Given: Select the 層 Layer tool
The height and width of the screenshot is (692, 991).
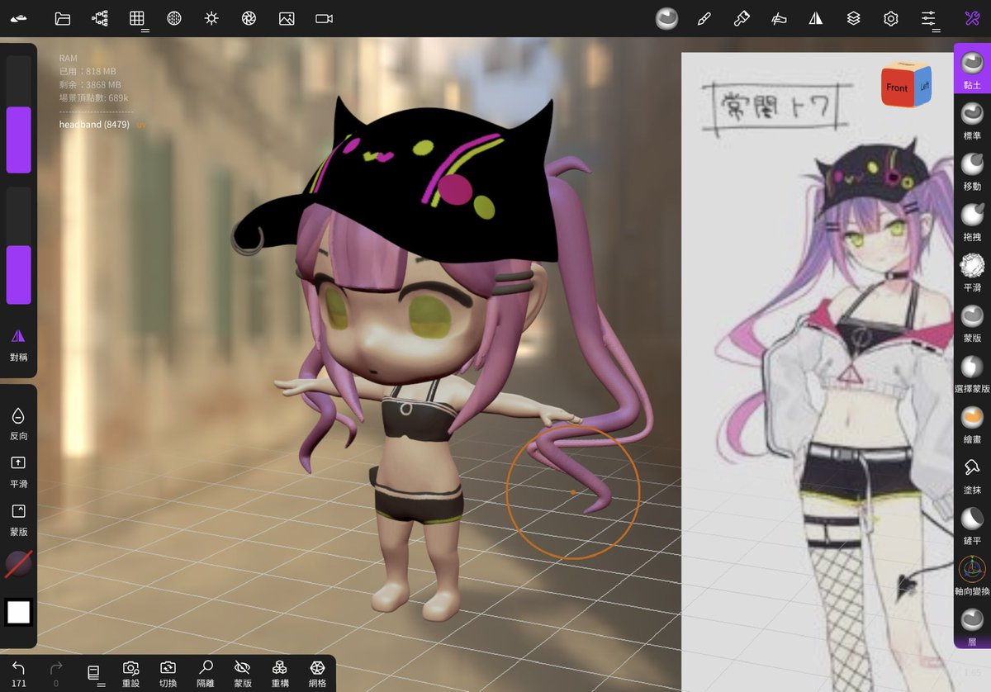Looking at the screenshot, I should (x=972, y=626).
